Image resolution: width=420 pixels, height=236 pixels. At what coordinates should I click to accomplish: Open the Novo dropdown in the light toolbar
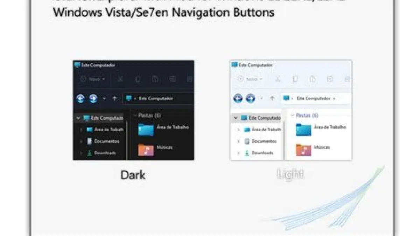pos(250,79)
